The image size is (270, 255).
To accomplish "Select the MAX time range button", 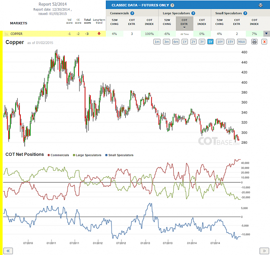I will click(x=241, y=42).
